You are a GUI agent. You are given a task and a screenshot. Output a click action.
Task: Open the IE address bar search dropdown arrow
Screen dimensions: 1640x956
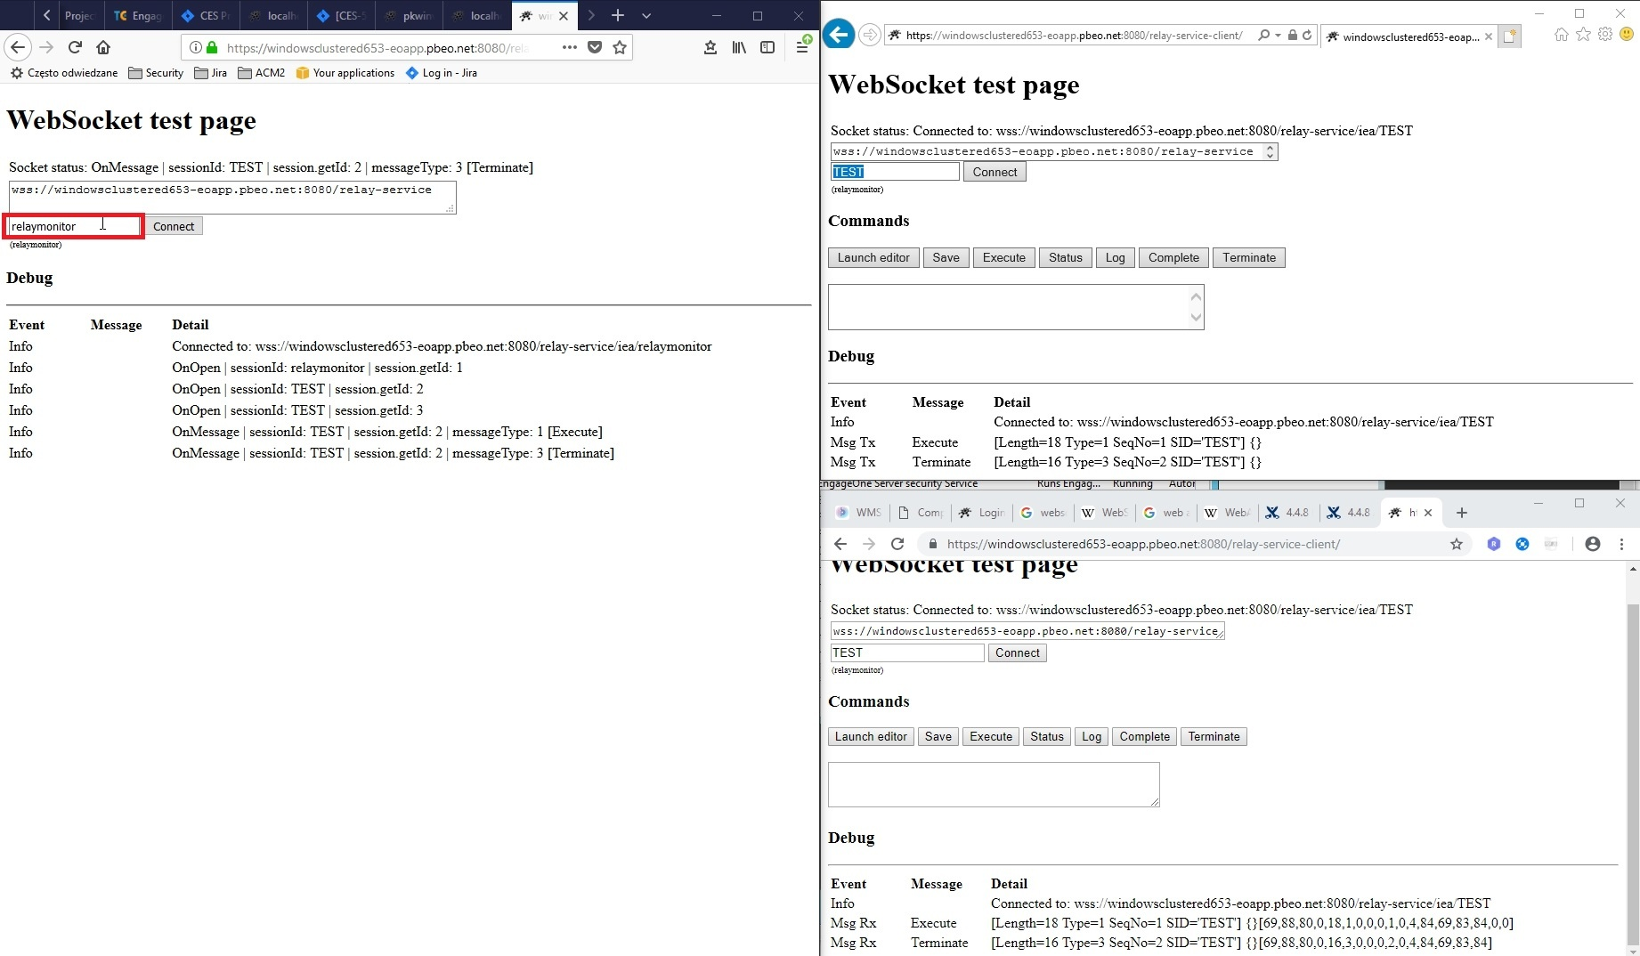pos(1278,36)
